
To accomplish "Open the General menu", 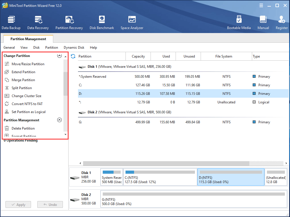I will click(x=9, y=48).
